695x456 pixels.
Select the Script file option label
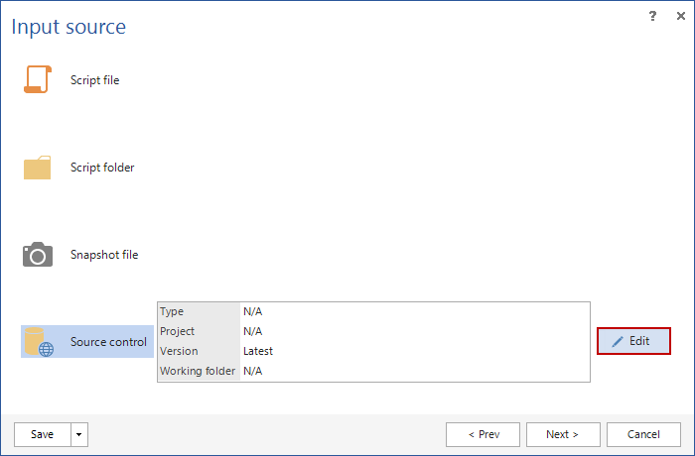[94, 80]
